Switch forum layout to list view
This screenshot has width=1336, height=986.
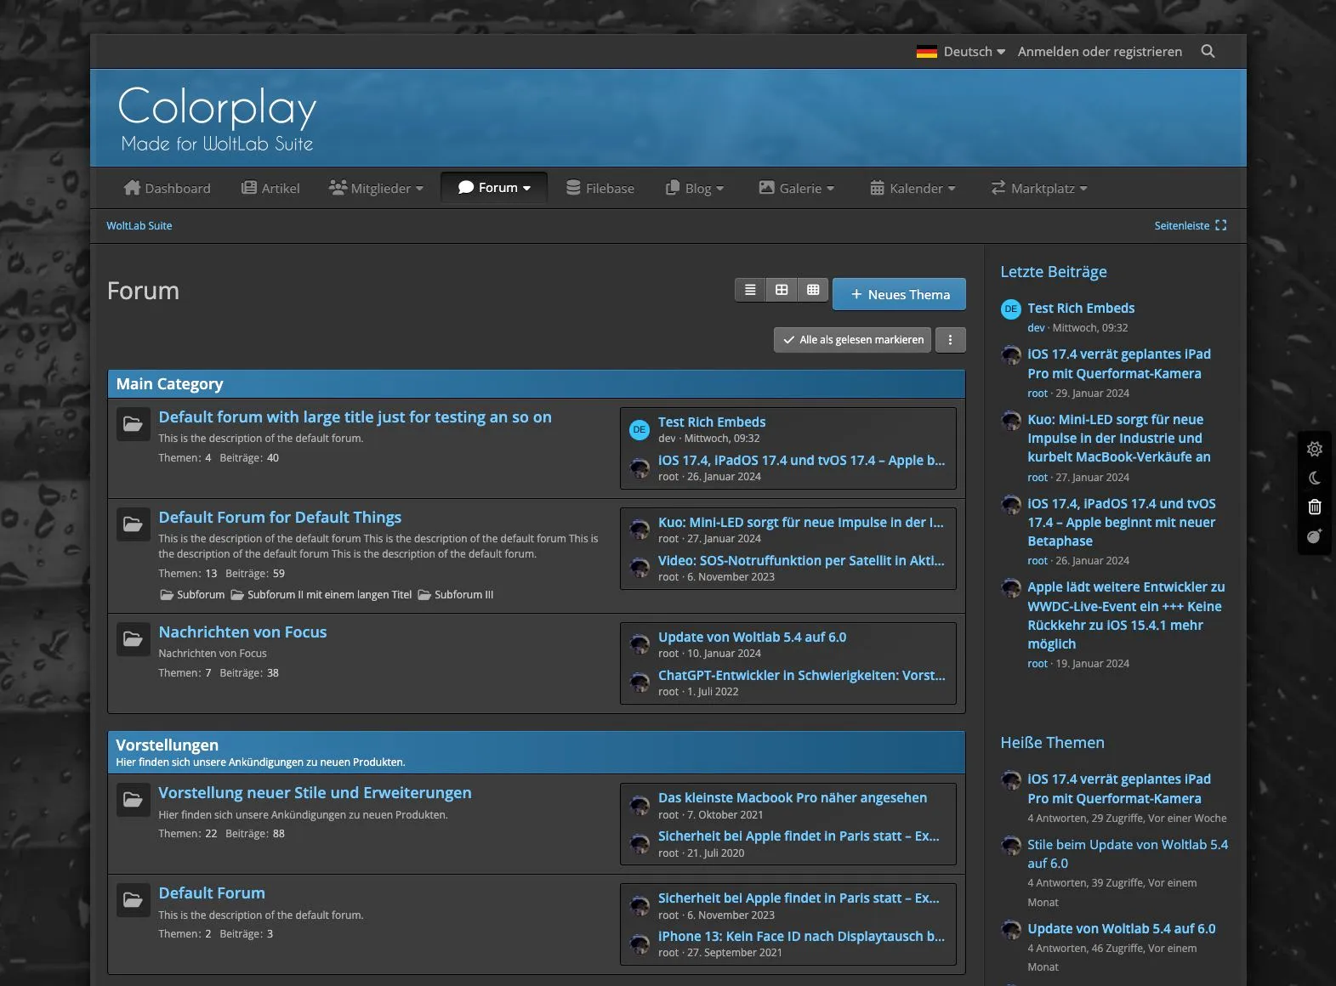(750, 290)
